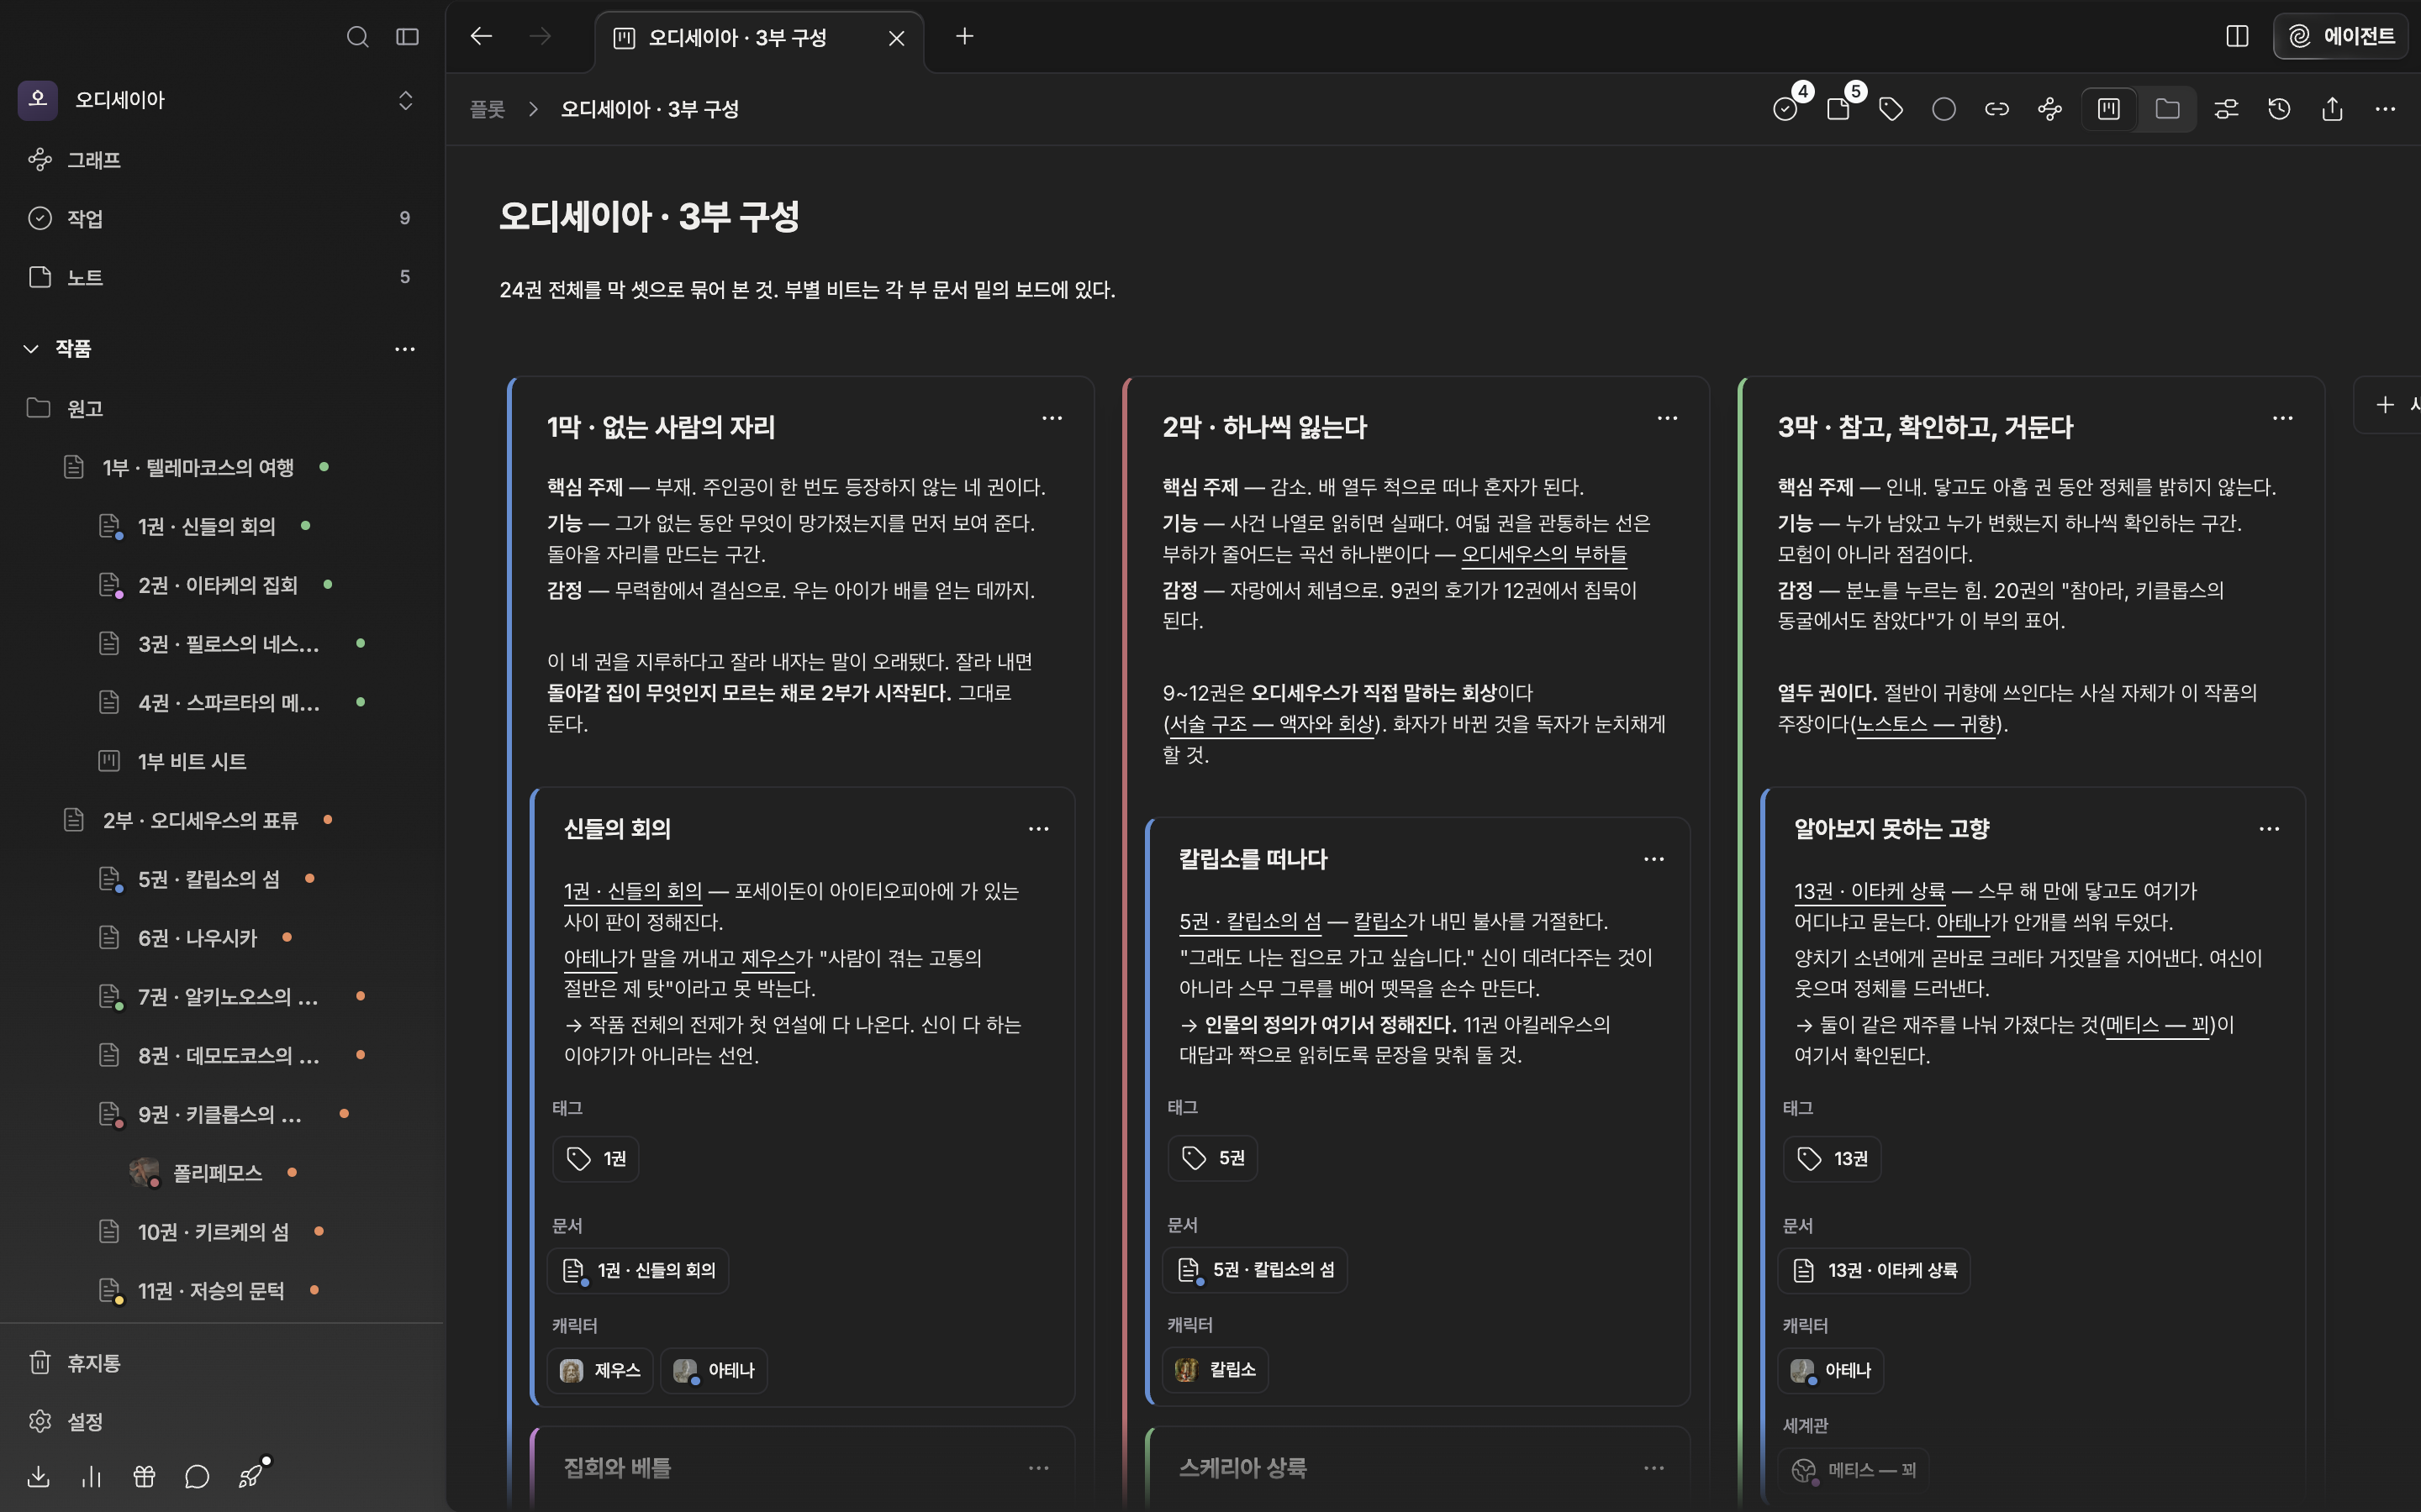The image size is (2421, 1512).
Task: Open notes icon with badge 5
Action: (1838, 108)
